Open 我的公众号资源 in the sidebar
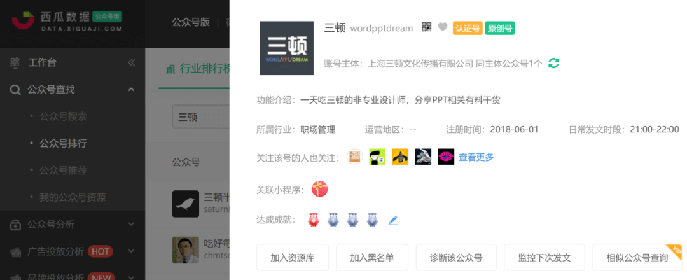This screenshot has width=687, height=280. click(73, 197)
